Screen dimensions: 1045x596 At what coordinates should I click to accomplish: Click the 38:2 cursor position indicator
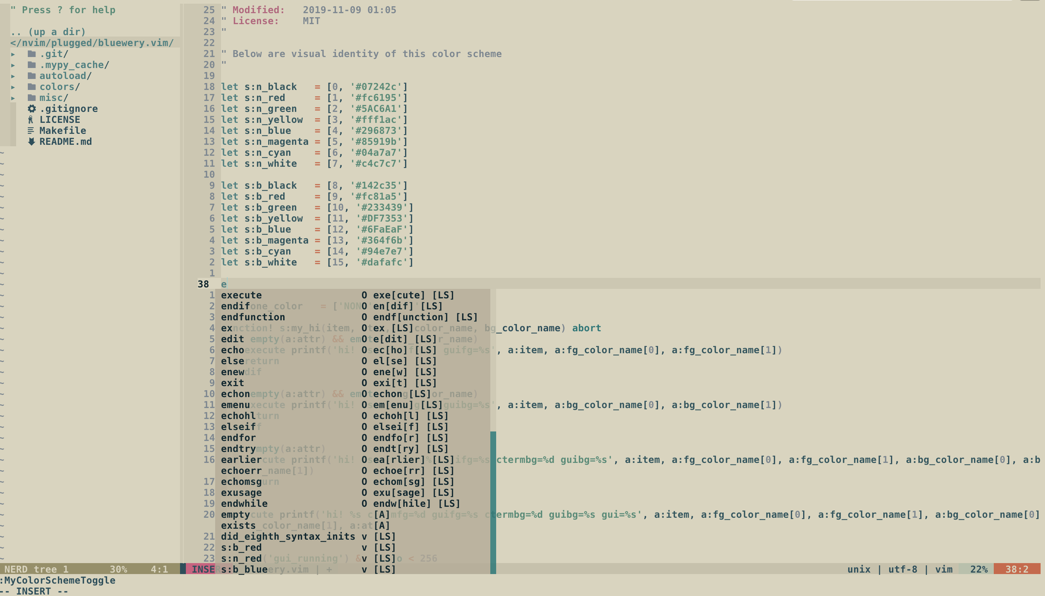tap(1017, 569)
